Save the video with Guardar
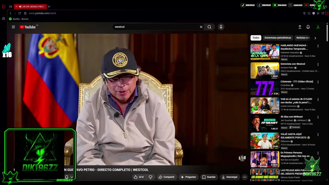329x185 pixels. click(209, 177)
